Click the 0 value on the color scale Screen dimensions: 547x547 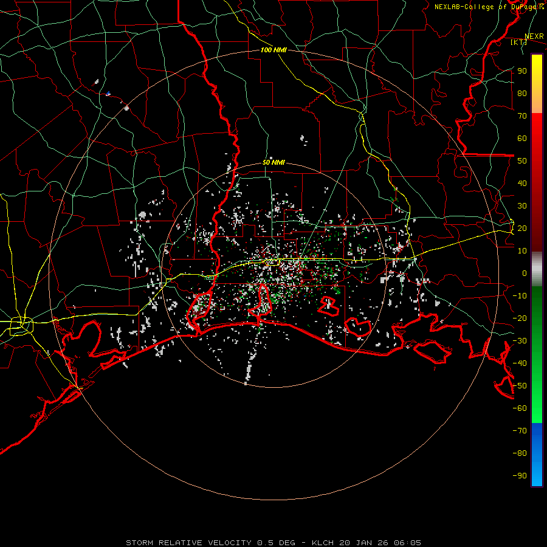(525, 273)
